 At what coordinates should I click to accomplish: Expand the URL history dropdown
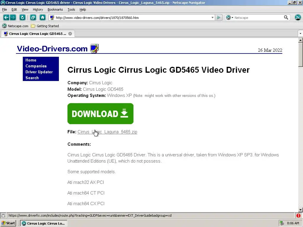[x=212, y=17]
